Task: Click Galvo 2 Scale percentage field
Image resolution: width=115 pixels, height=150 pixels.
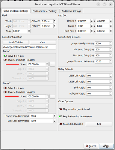Action: coord(36,97)
